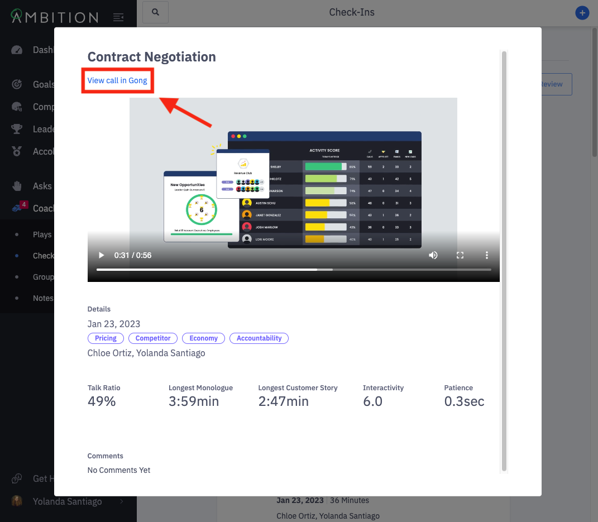Image resolution: width=598 pixels, height=522 pixels.
Task: Click the Contract Negotiation title
Action: pos(151,57)
